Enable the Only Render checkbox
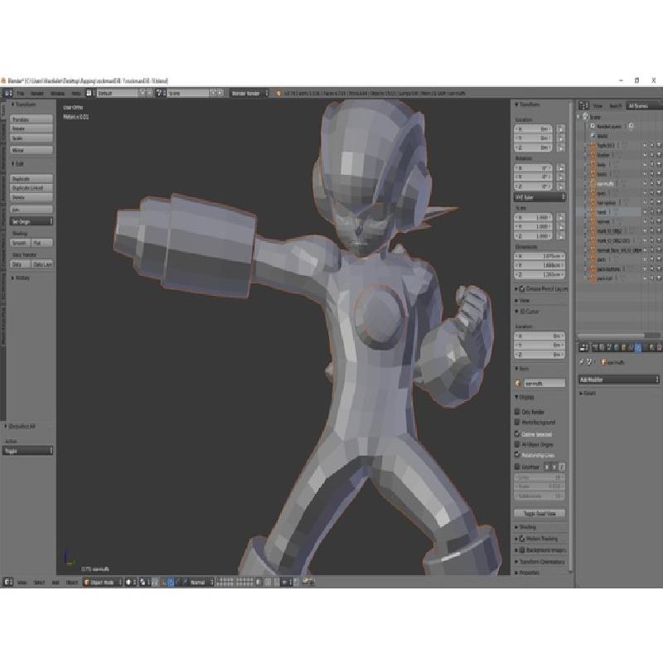 click(518, 412)
